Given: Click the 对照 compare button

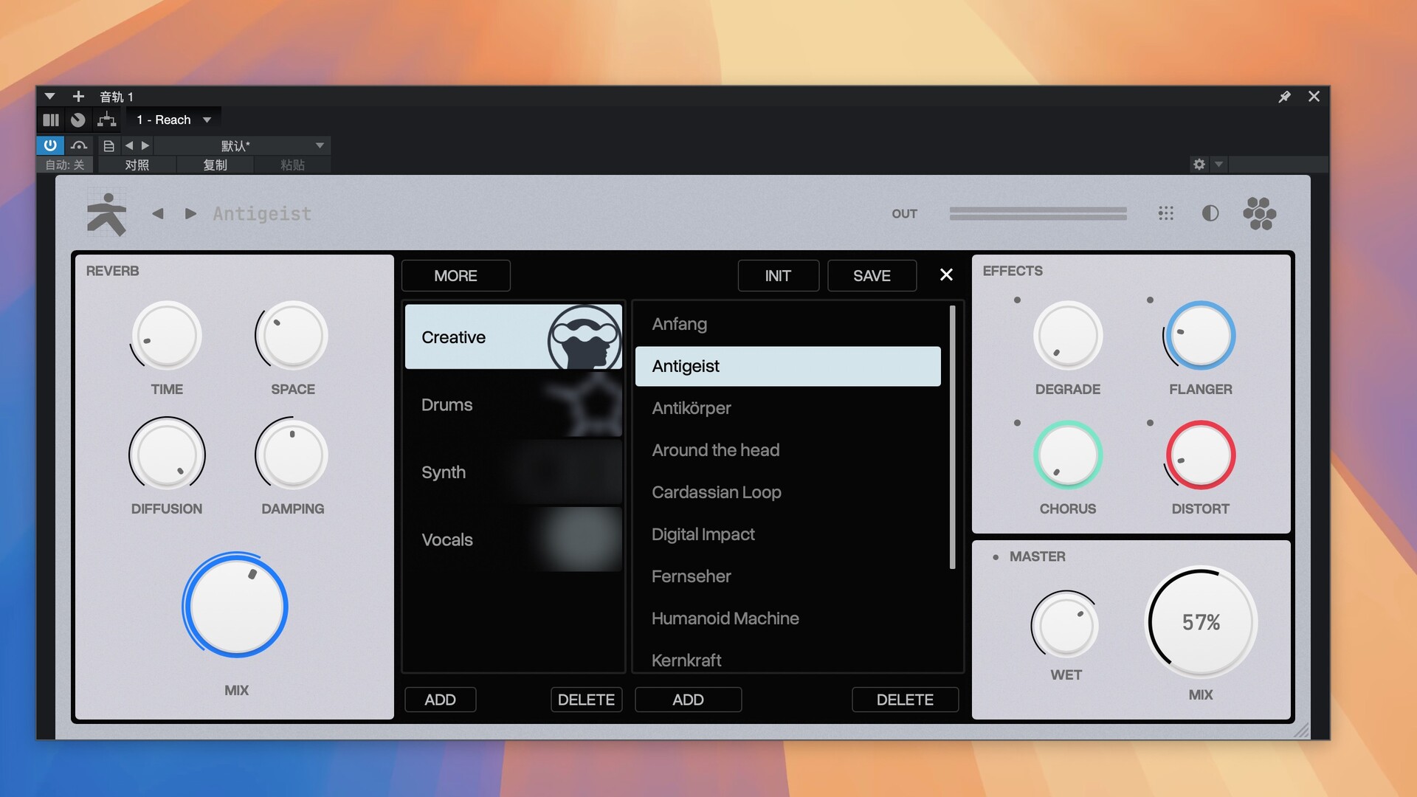Looking at the screenshot, I should (137, 165).
